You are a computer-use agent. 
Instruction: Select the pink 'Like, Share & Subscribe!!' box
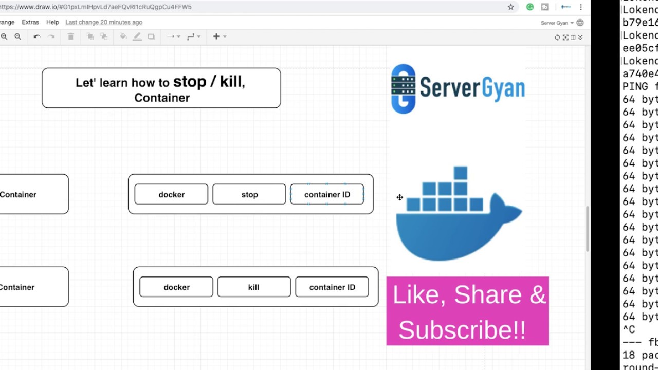[467, 311]
